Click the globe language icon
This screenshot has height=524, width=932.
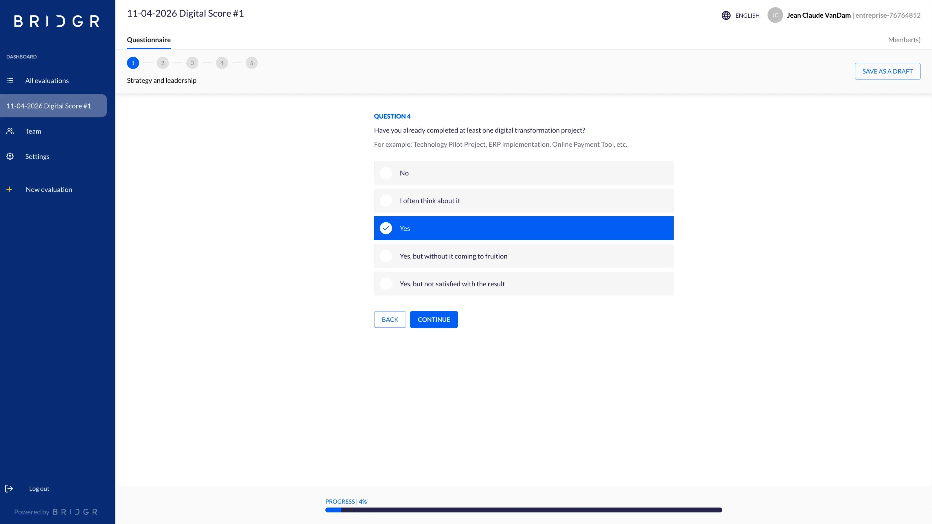(726, 15)
